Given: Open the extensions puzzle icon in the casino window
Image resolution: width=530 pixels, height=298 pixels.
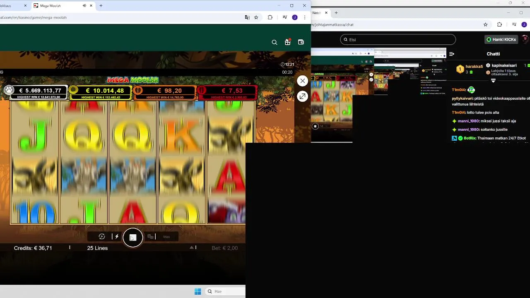Looking at the screenshot, I should pyautogui.click(x=270, y=17).
